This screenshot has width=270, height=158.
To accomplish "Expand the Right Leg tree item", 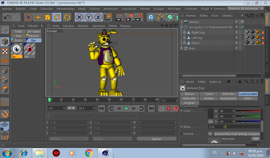I will click(184, 32).
